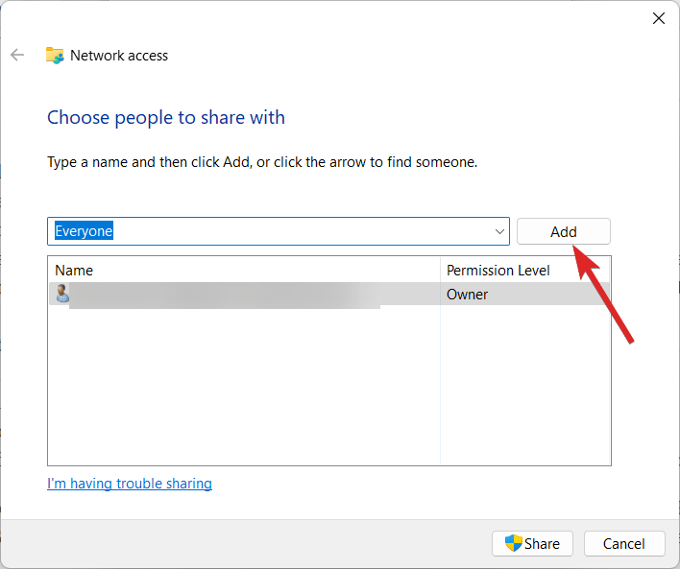Expand the name combo box dropdown arrow
Image resolution: width=680 pixels, height=569 pixels.
499,231
